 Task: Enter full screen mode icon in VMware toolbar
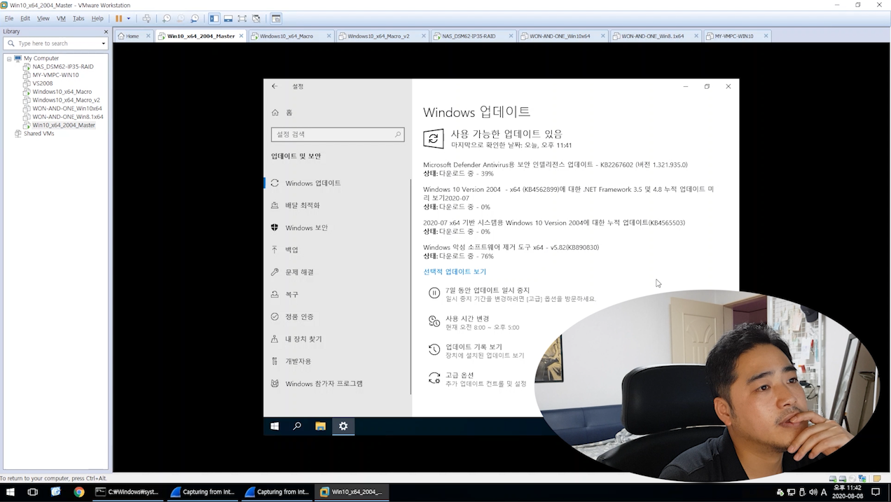click(x=242, y=18)
